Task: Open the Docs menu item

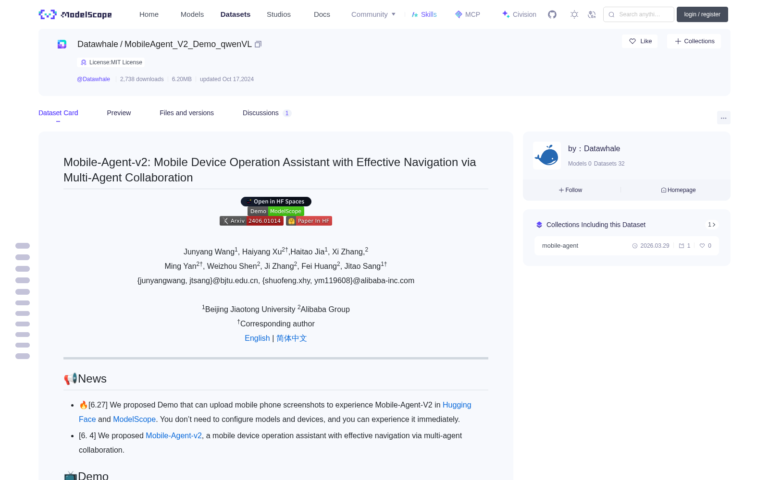Action: (322, 14)
